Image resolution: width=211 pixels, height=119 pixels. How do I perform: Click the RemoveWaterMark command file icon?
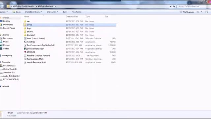[25, 59]
